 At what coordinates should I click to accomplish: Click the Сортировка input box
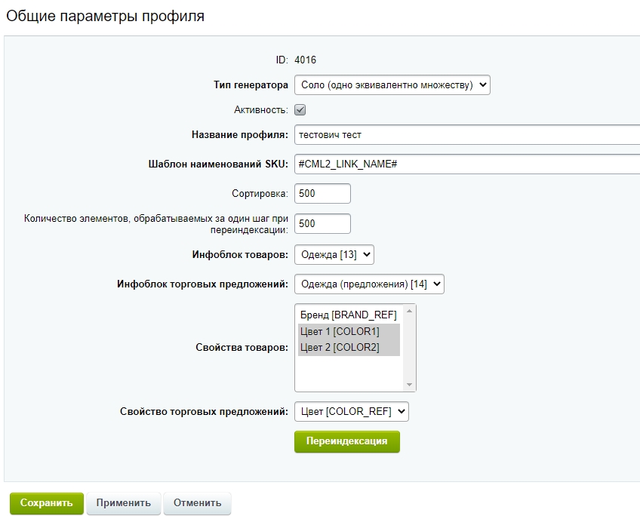click(x=322, y=193)
